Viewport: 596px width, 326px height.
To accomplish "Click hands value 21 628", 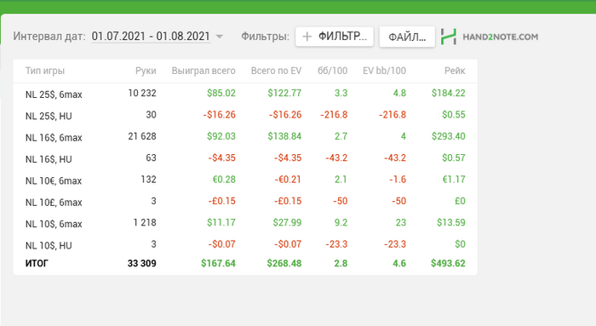I will (x=142, y=136).
